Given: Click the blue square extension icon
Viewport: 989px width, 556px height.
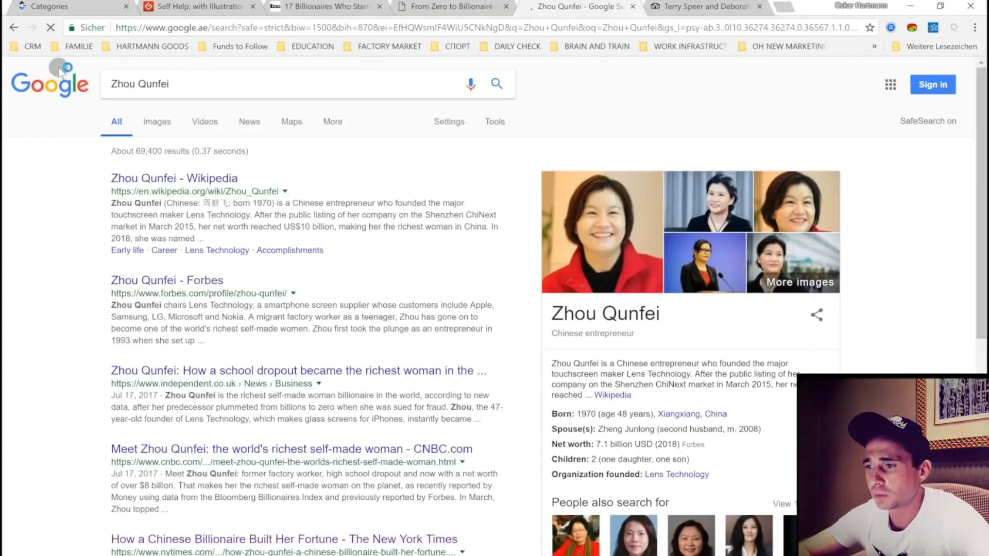Looking at the screenshot, I should click(933, 28).
